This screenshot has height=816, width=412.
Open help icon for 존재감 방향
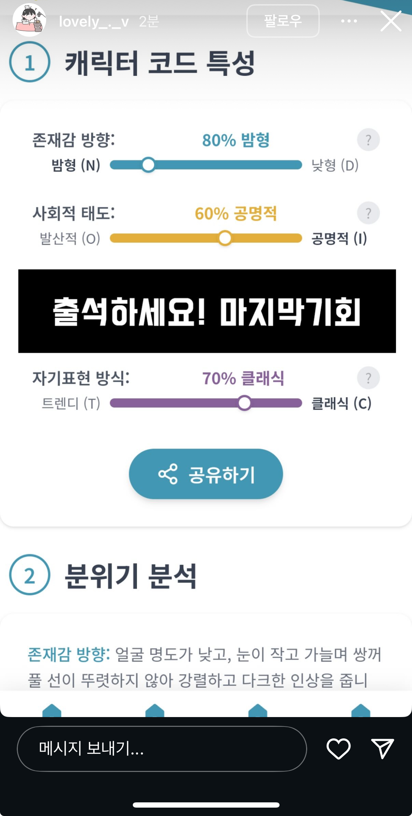point(368,140)
